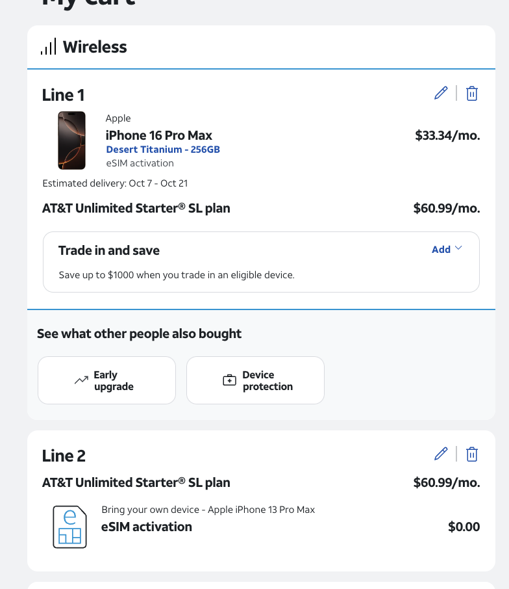
Task: Edit Line 1 with the pencil icon
Action: coord(441,93)
